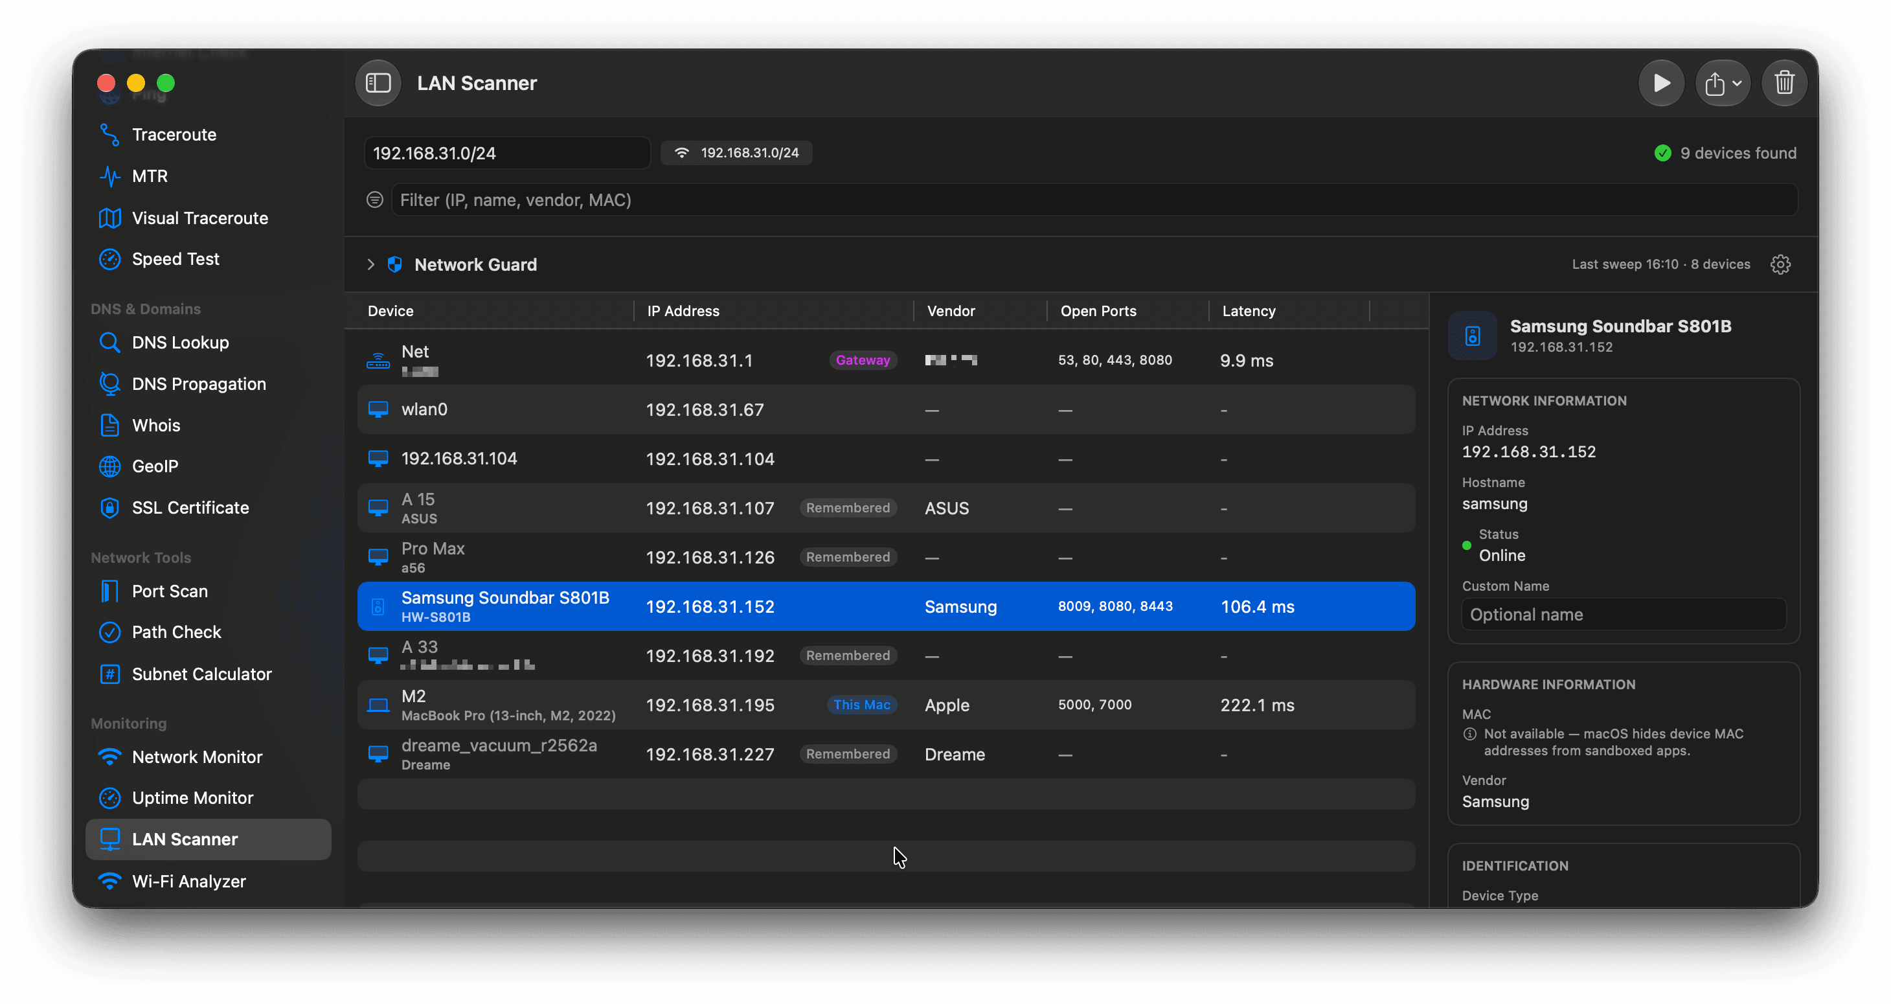Switch to Visual Traceroute
Screen dimensions: 1891x1004
[x=199, y=218]
